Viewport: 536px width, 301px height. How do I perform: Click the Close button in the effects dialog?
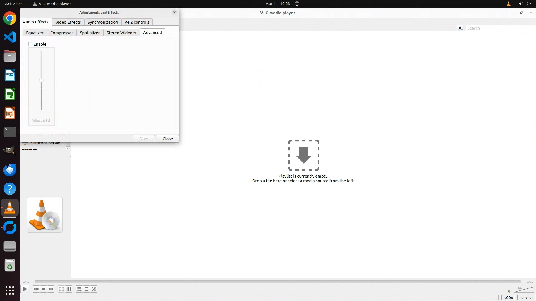click(167, 139)
